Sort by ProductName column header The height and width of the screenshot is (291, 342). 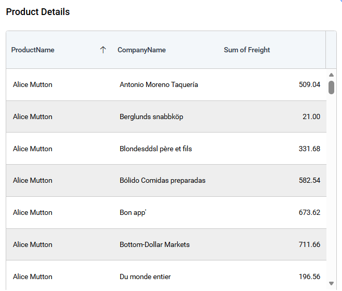[x=33, y=50]
